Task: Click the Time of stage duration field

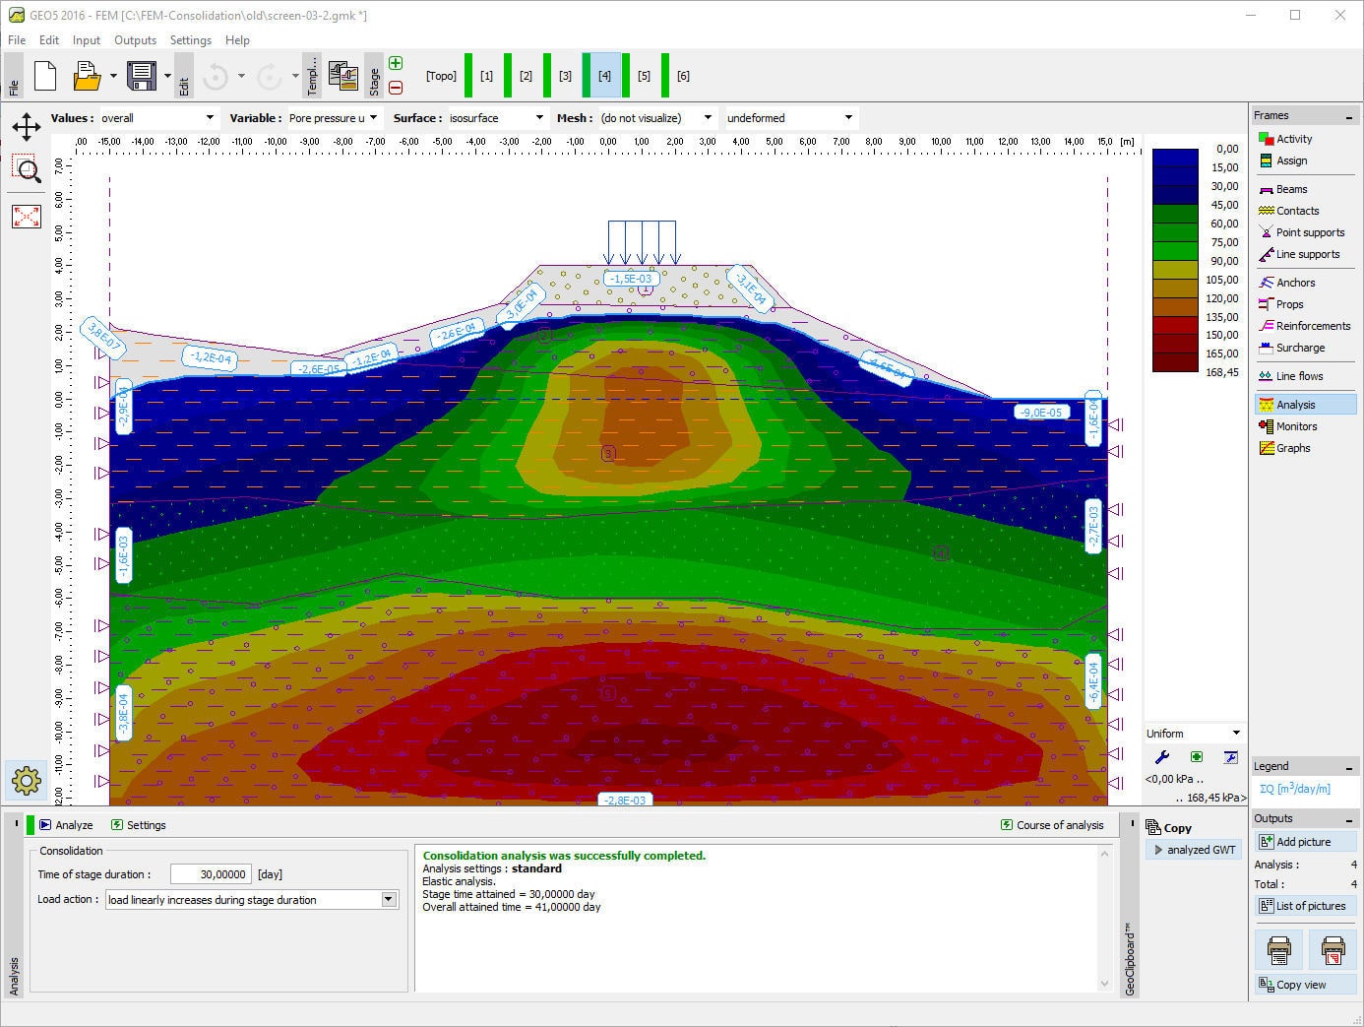Action: (x=211, y=873)
